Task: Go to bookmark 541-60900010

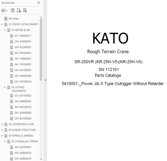Action: tap(23, 159)
